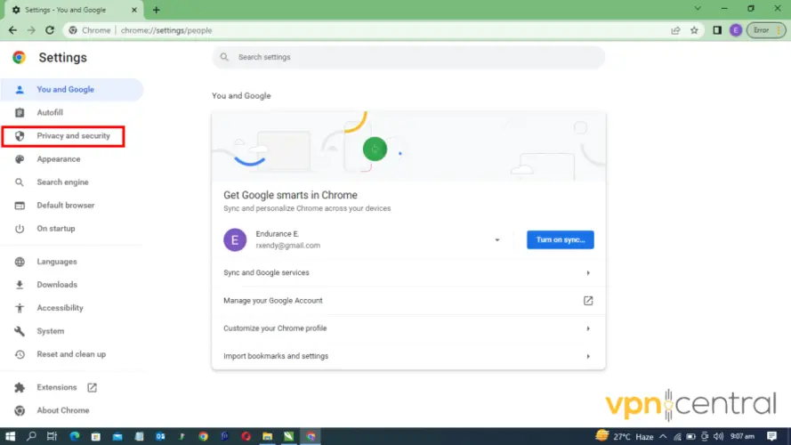The width and height of the screenshot is (791, 445).
Task: Click the clock showing 9:07 am
Action: click(743, 436)
